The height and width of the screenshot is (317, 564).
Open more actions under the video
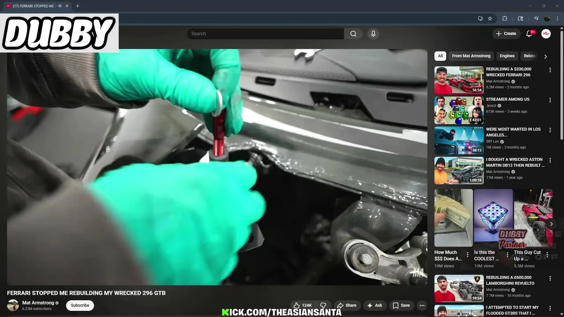[x=422, y=306]
